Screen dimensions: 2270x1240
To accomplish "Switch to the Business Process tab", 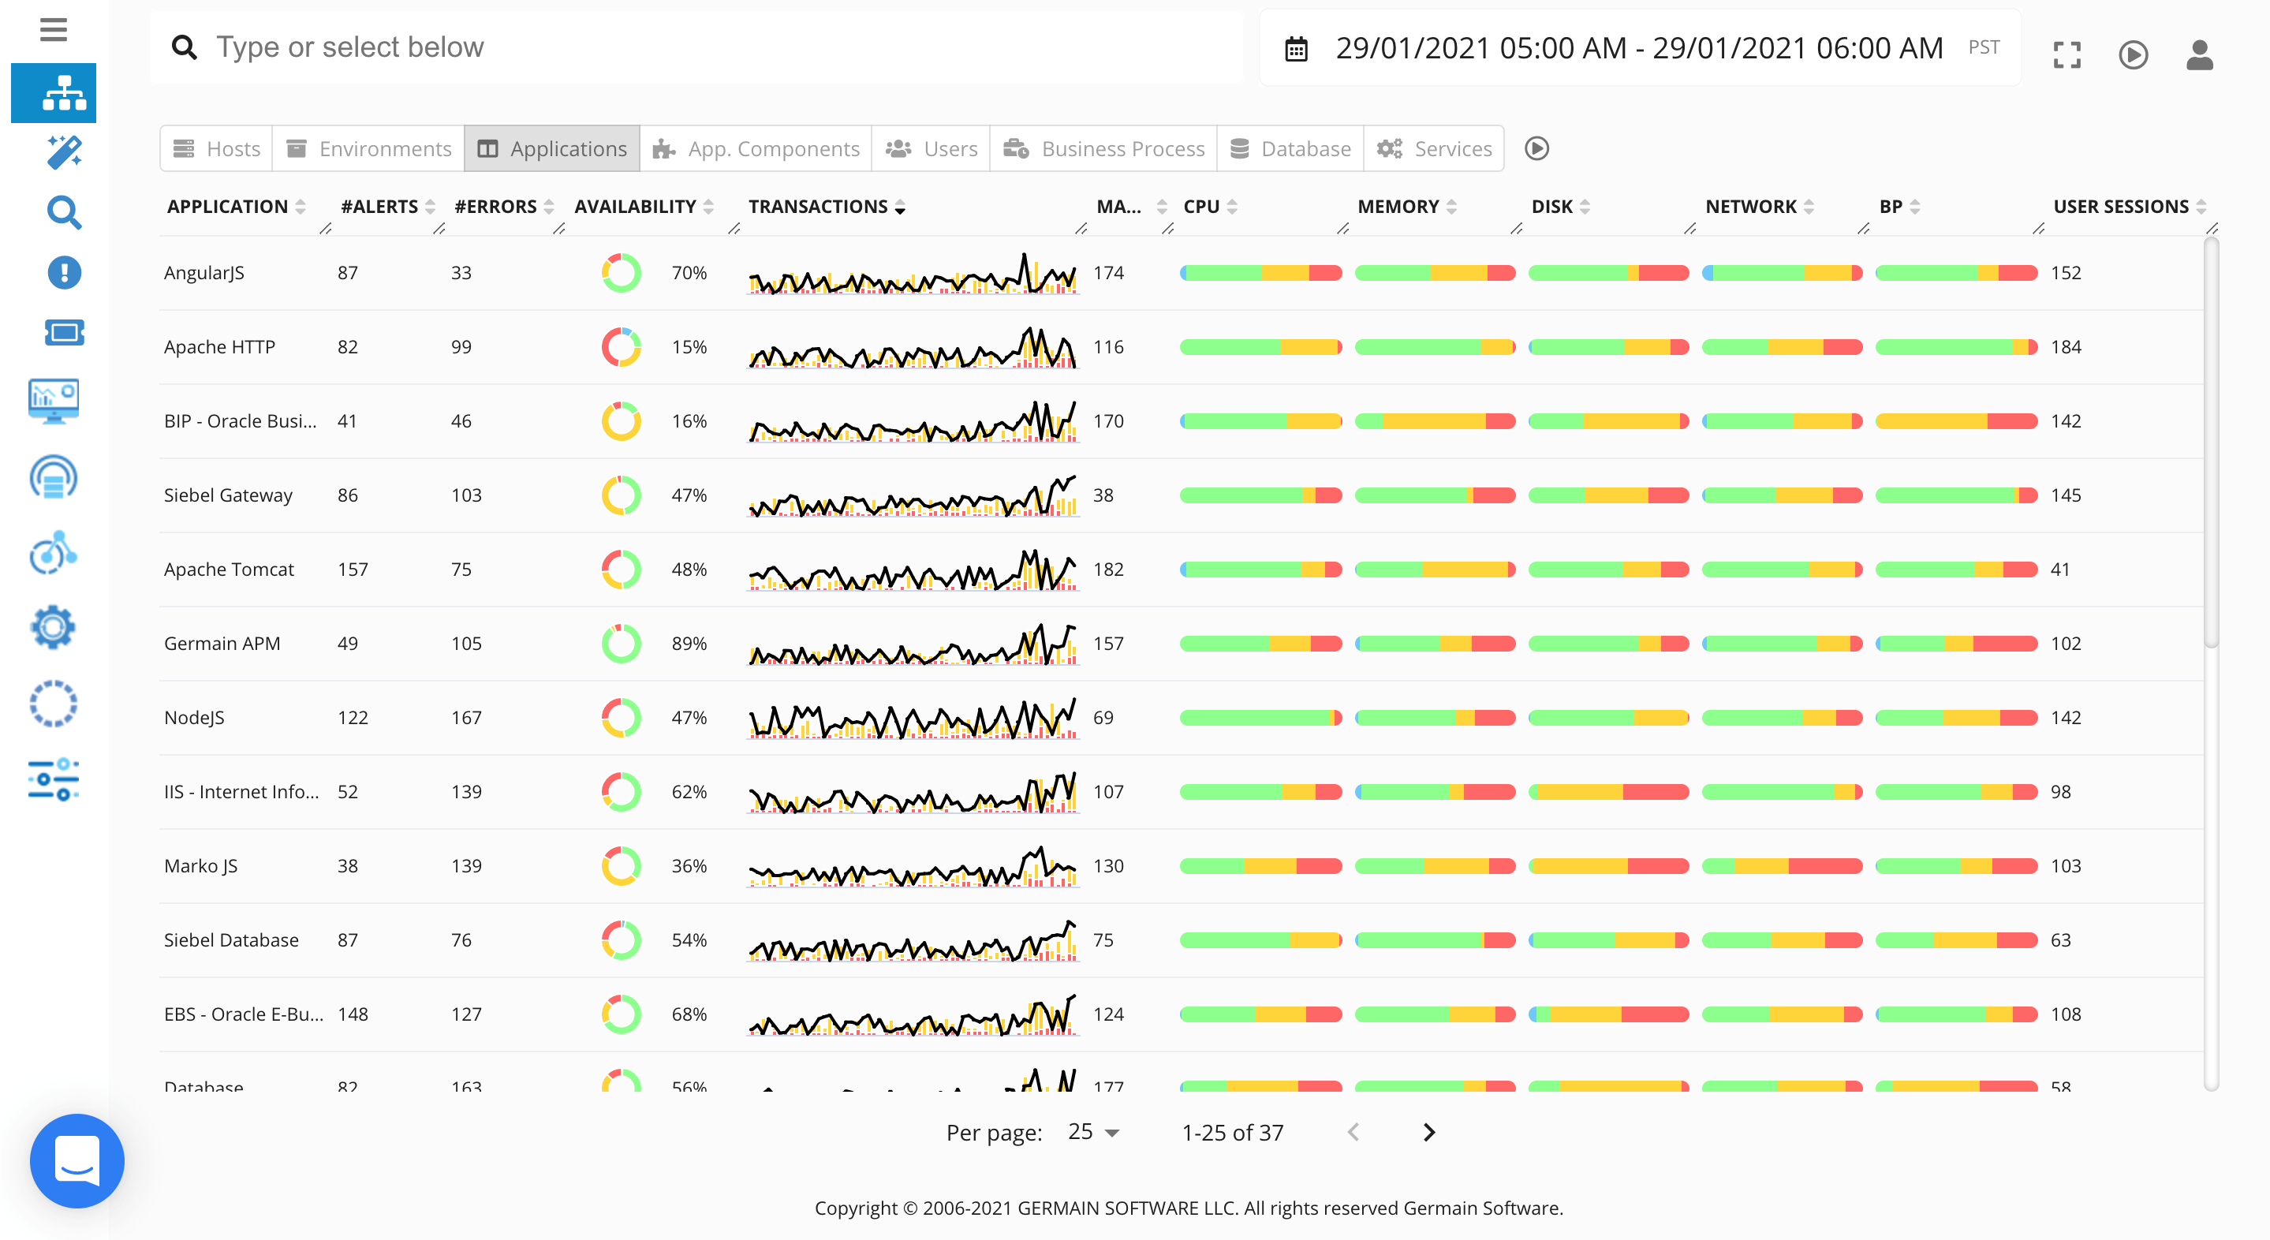I will tap(1104, 148).
